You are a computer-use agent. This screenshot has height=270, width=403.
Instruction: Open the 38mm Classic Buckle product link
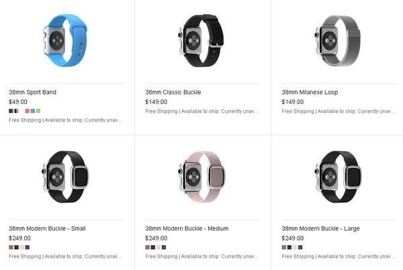[173, 92]
